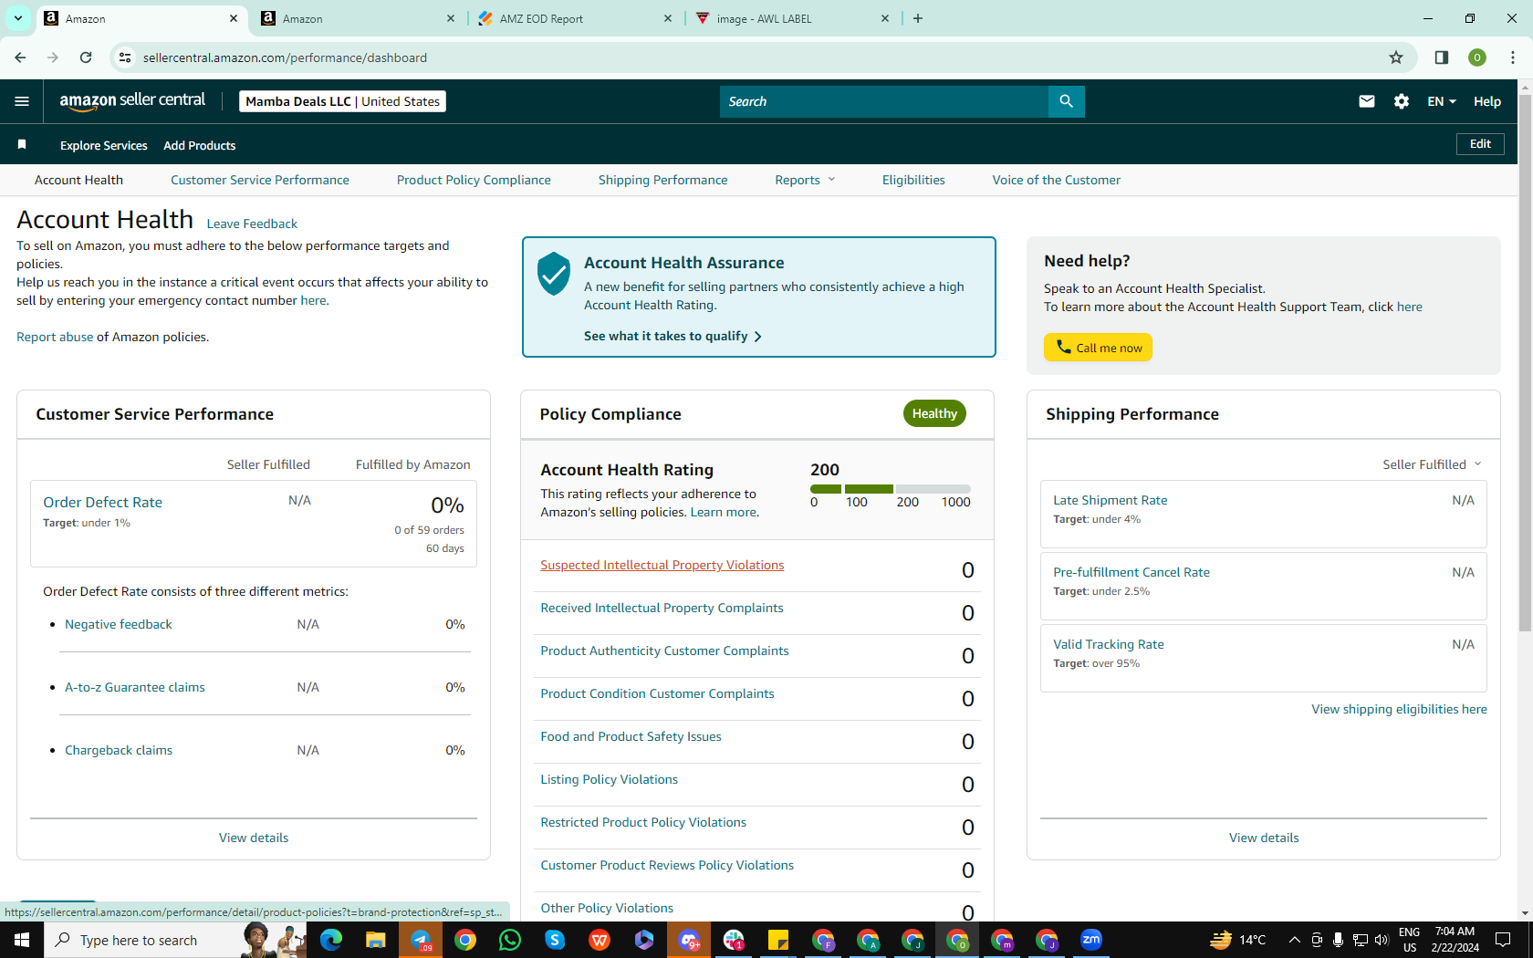Click the bookmark flag icon
This screenshot has width=1533, height=958.
pos(22,144)
